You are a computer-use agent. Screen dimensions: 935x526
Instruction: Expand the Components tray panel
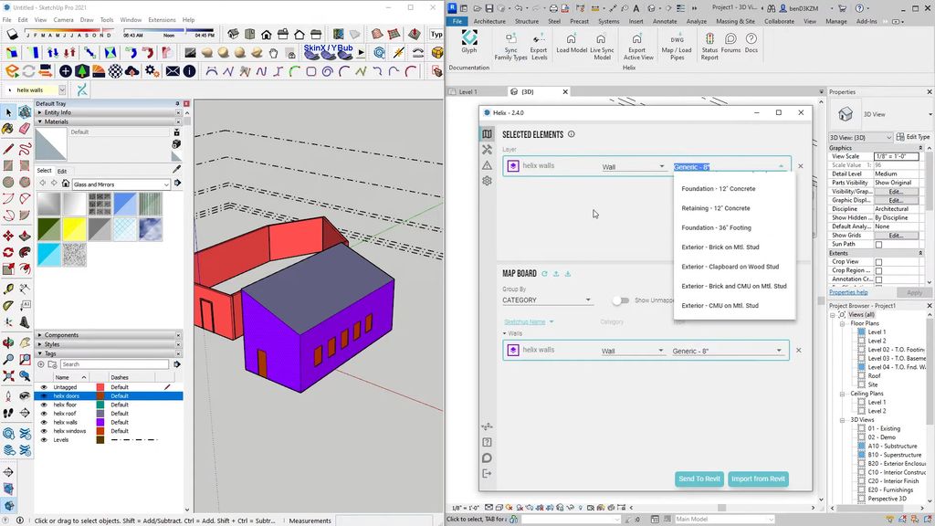click(x=62, y=335)
